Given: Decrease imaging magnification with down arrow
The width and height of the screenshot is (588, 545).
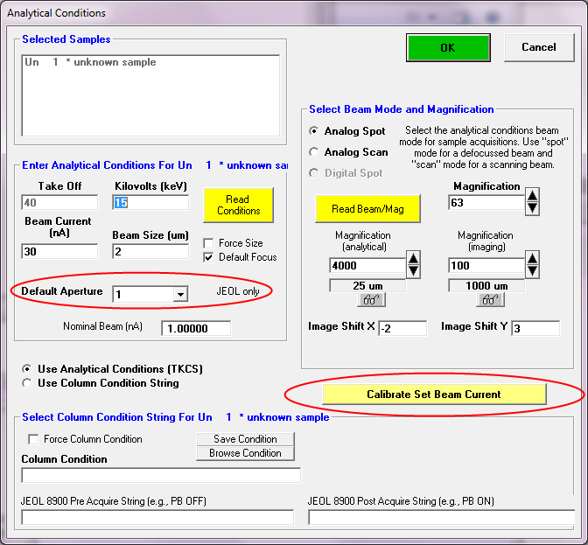Looking at the screenshot, I should click(x=533, y=271).
